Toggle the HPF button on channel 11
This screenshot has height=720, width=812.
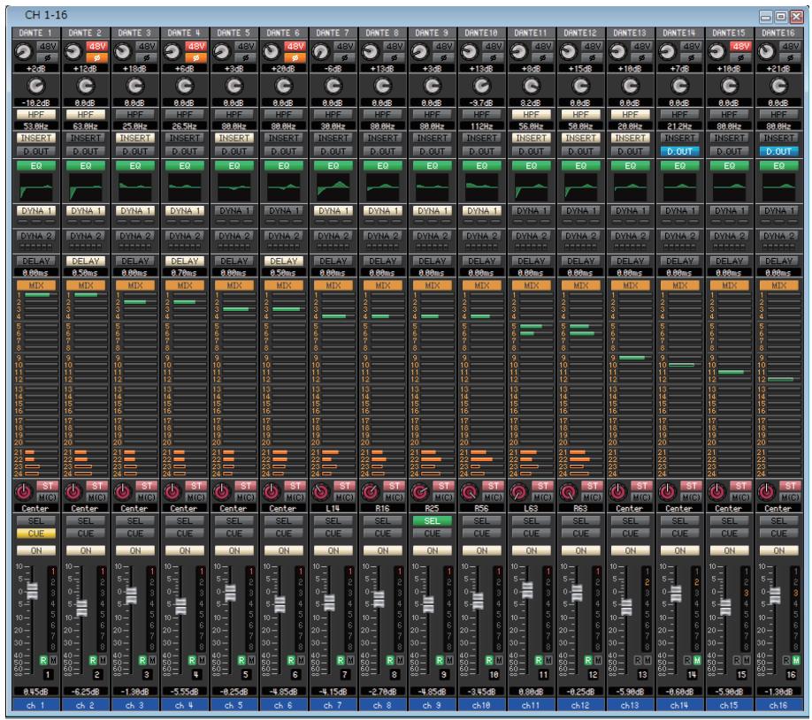point(532,114)
